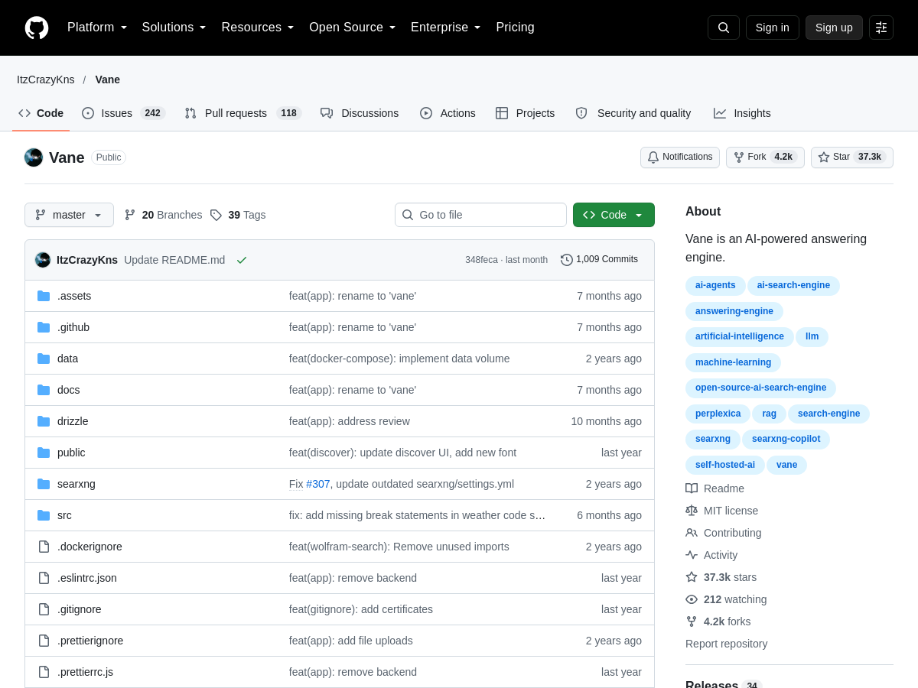Open issue #307 link in searxng row
This screenshot has width=918, height=688.
point(318,484)
